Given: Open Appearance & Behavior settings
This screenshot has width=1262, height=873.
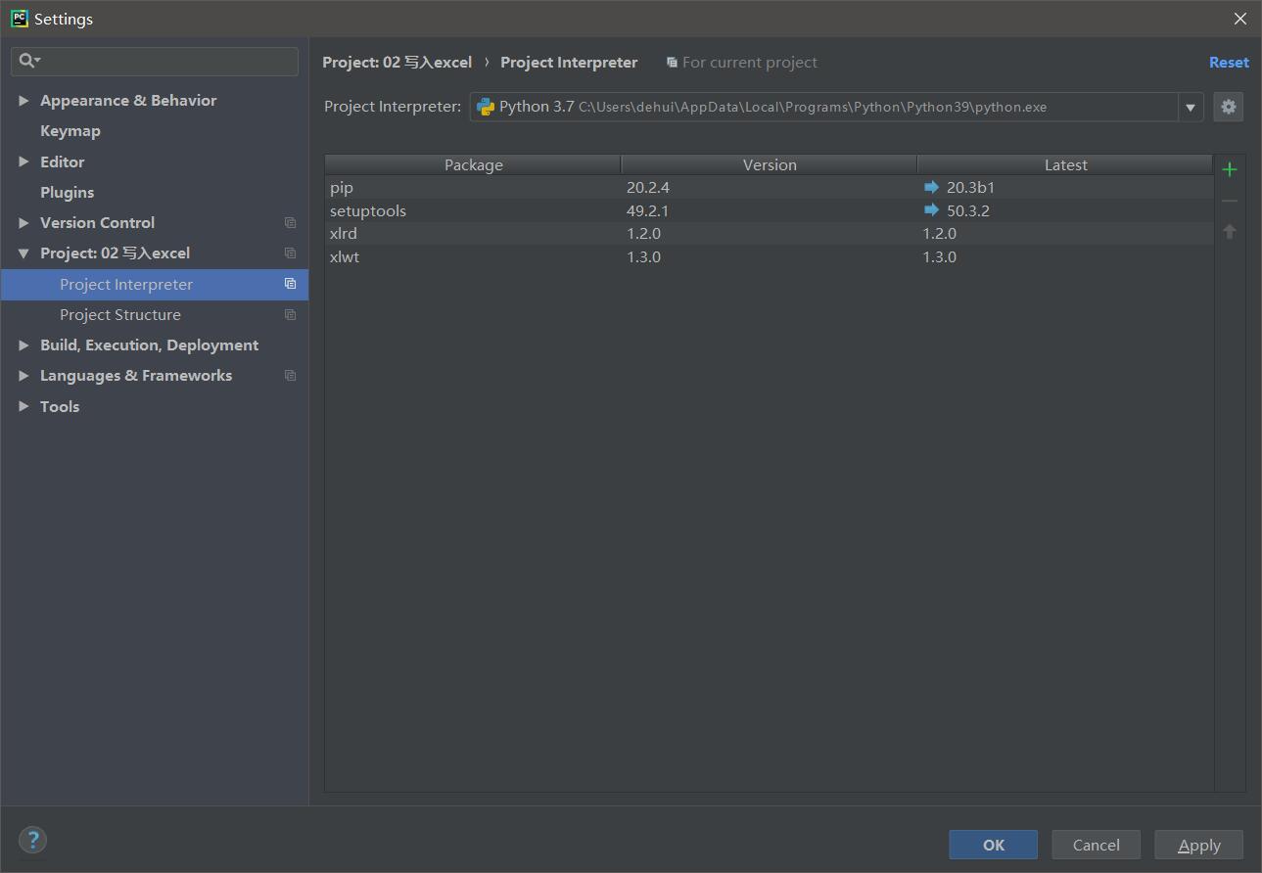Looking at the screenshot, I should tap(128, 101).
